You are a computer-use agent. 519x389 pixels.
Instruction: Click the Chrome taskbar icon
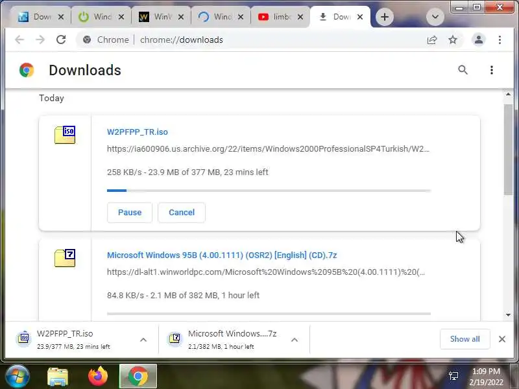point(138,377)
